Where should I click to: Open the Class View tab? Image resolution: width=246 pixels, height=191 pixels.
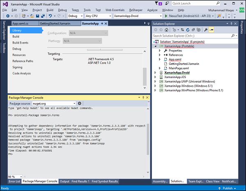click(x=213, y=181)
